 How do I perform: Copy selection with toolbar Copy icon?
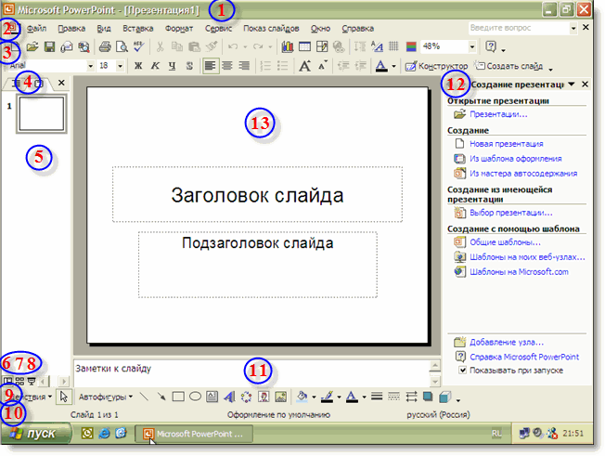click(176, 47)
